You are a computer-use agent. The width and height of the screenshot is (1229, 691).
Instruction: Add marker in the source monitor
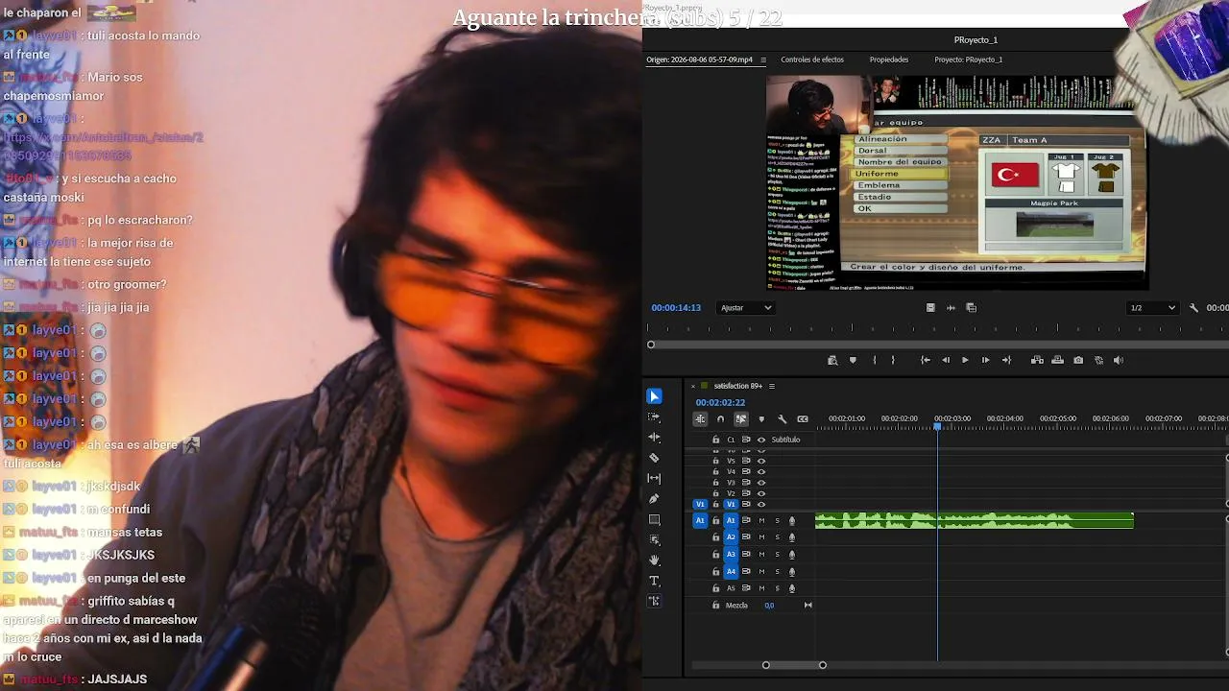tap(853, 361)
